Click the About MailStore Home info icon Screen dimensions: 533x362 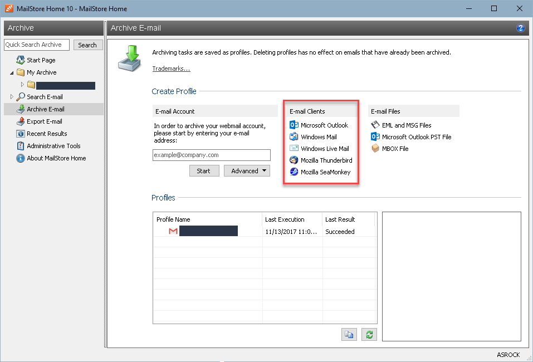tap(21, 158)
